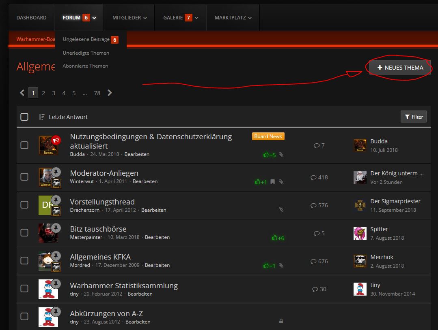Select the Moderator-Anliegen thread checkbox
This screenshot has height=330, width=438.
24,177
